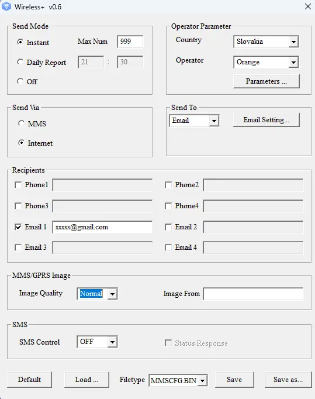Screen dimensions: 315x399
Task: Open the operator Parameters dialog
Action: pyautogui.click(x=266, y=81)
